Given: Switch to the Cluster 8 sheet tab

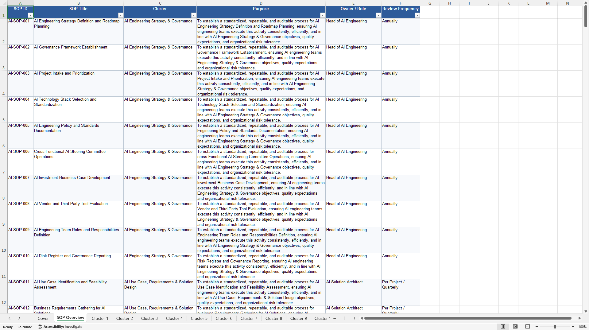Looking at the screenshot, I should tap(274, 318).
